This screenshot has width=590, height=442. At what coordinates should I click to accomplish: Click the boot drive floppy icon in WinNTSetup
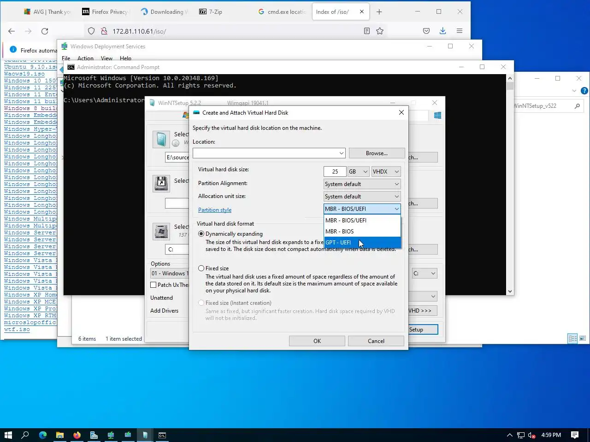pyautogui.click(x=161, y=183)
